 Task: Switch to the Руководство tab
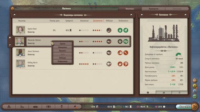tap(153, 9)
